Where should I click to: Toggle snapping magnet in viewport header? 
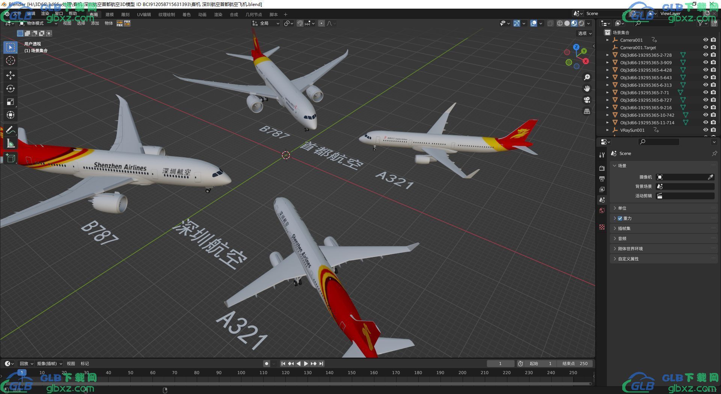tap(300, 23)
